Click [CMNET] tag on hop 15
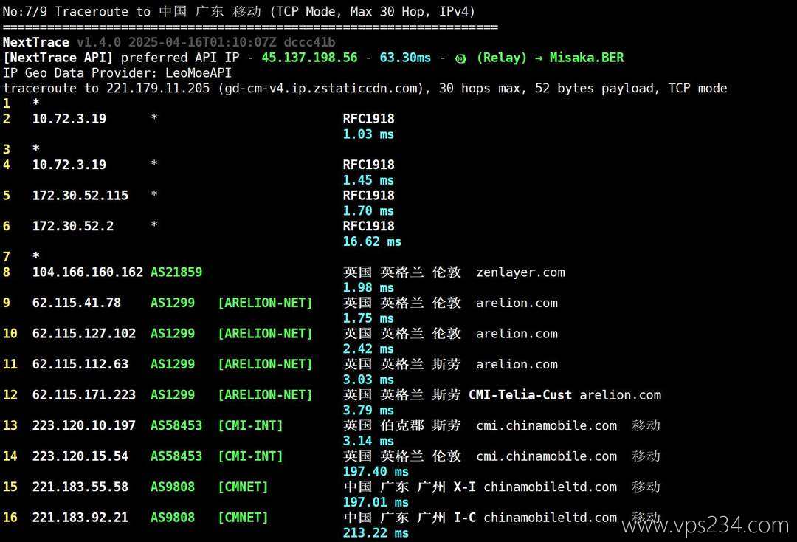797x542 pixels. [243, 487]
